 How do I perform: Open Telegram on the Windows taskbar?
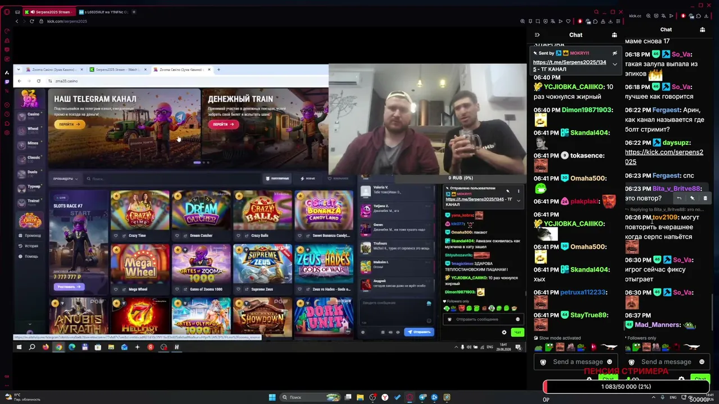(x=422, y=397)
